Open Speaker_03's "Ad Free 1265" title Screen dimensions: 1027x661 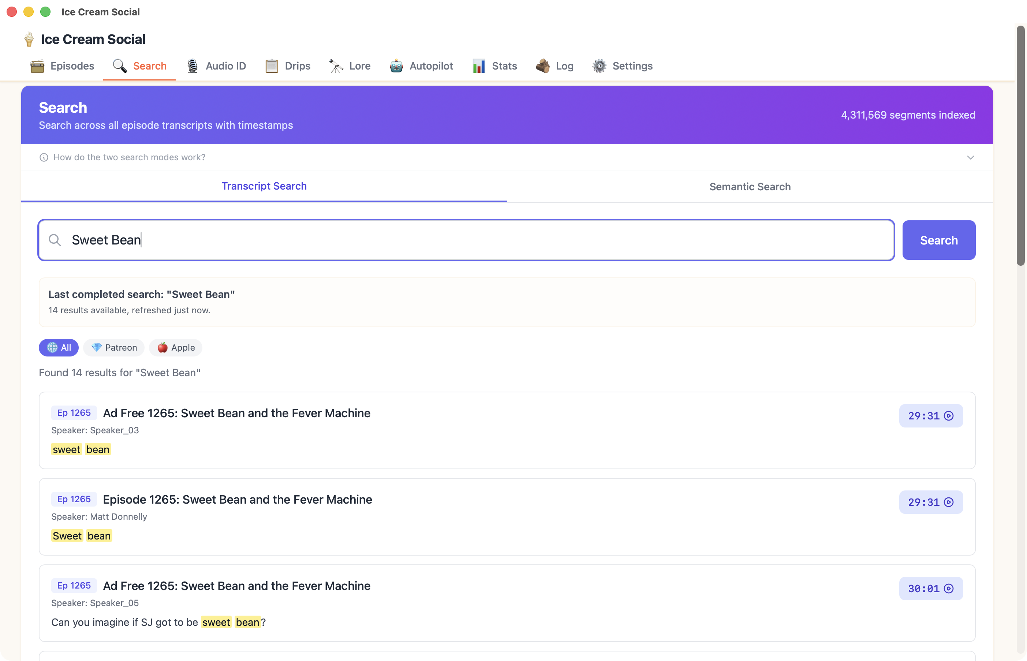coord(236,413)
